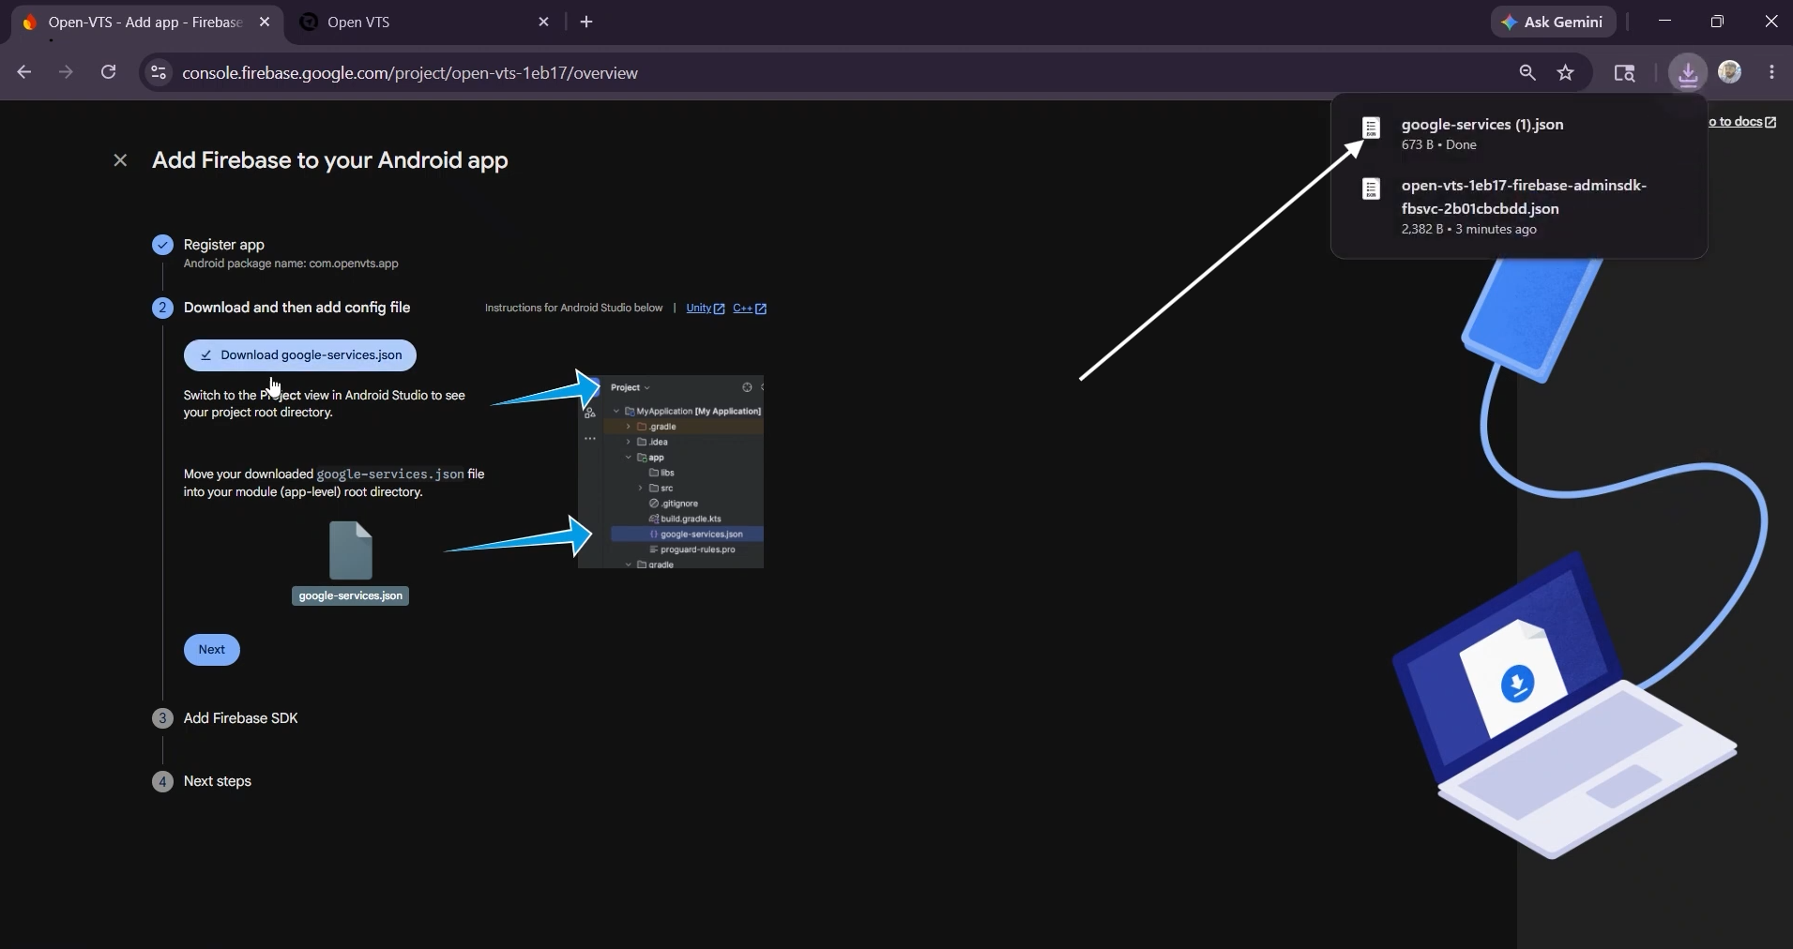Bookmark this page with the star icon
The image size is (1793, 949).
(1566, 73)
